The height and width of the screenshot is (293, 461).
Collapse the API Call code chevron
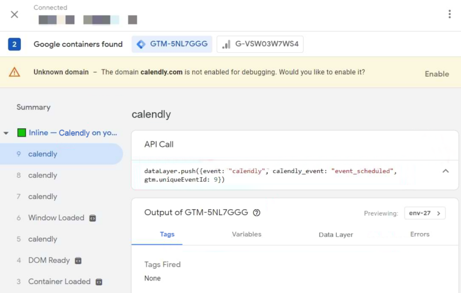pos(445,171)
